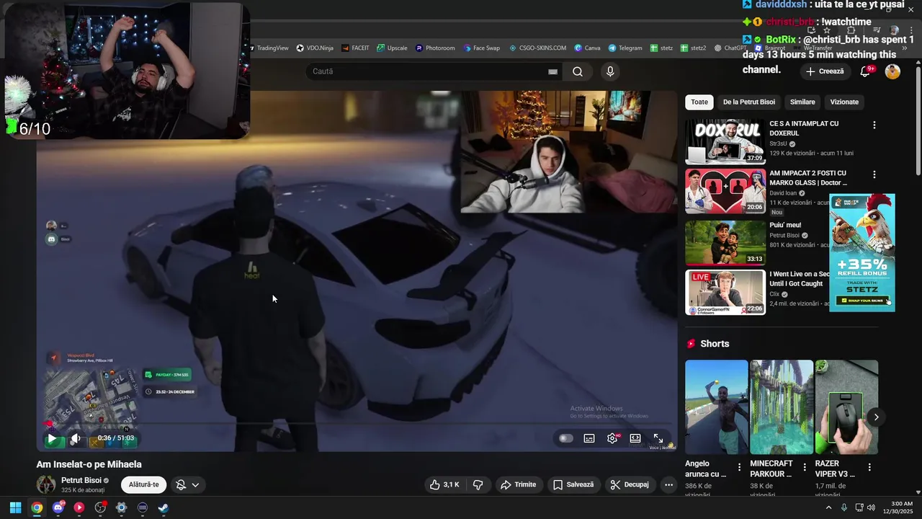Enter fullscreen on the video player
The image size is (922, 519).
click(658, 438)
